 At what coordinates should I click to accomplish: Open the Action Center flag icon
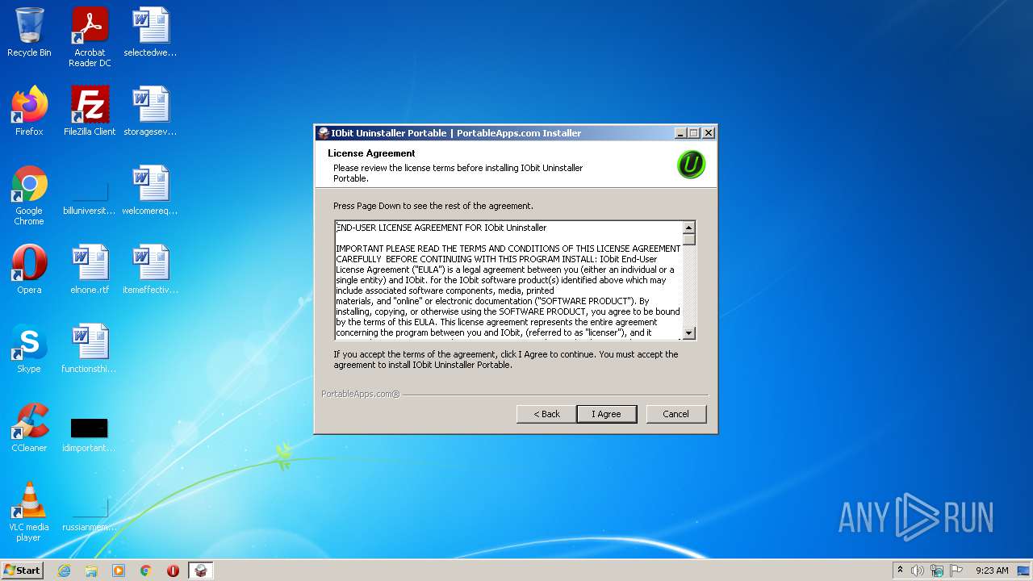pyautogui.click(x=956, y=571)
